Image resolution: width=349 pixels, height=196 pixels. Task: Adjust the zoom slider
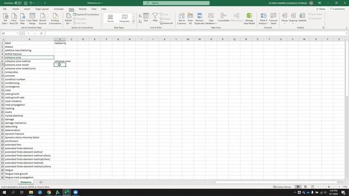329,187
